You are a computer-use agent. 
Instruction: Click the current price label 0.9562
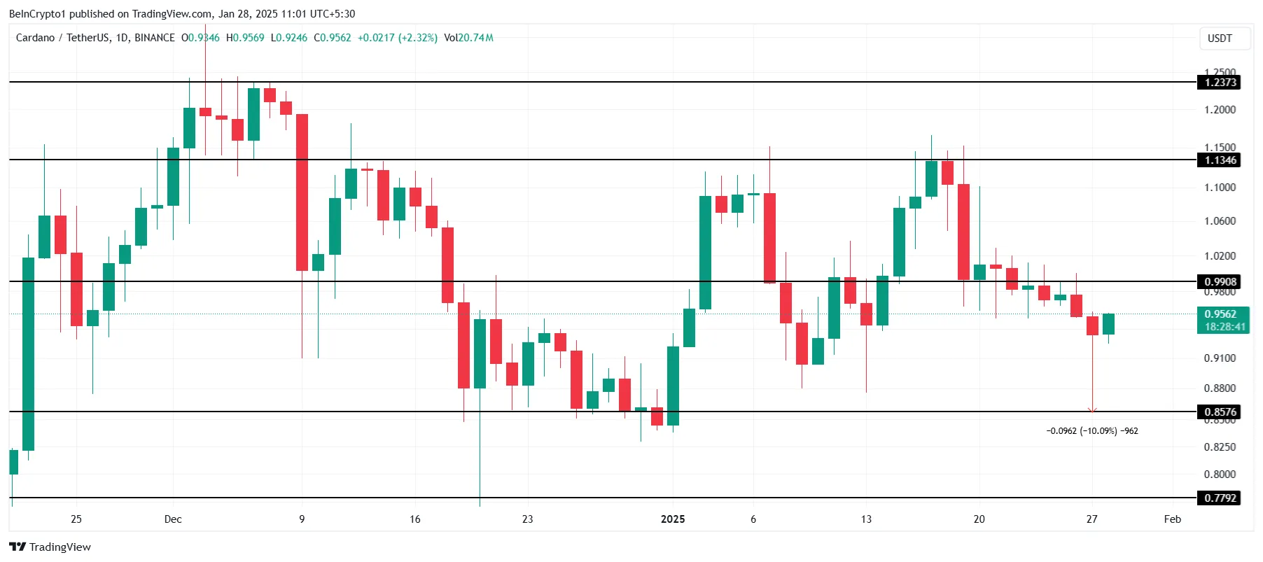[x=1220, y=314]
